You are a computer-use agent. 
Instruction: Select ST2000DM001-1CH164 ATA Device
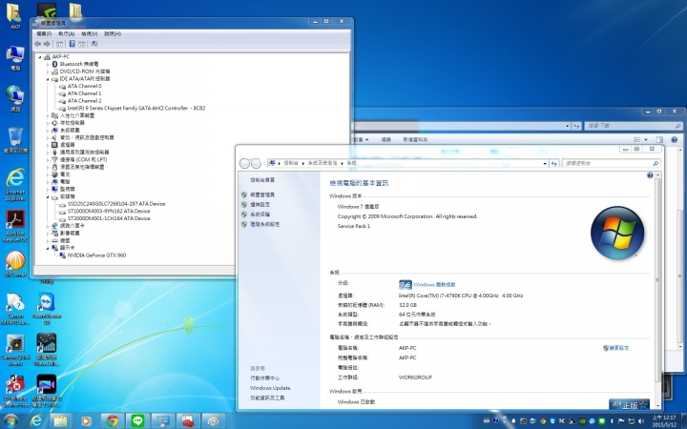pos(109,218)
